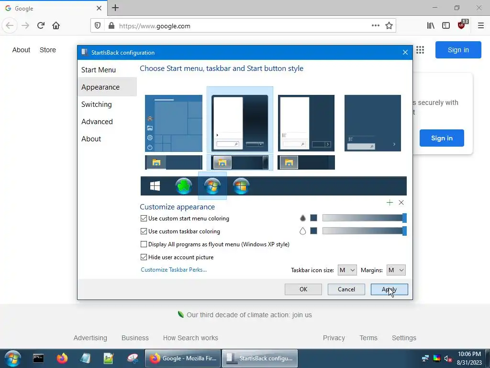Open page actions three-dot menu
Viewport: 490px width, 368px height.
(x=376, y=26)
